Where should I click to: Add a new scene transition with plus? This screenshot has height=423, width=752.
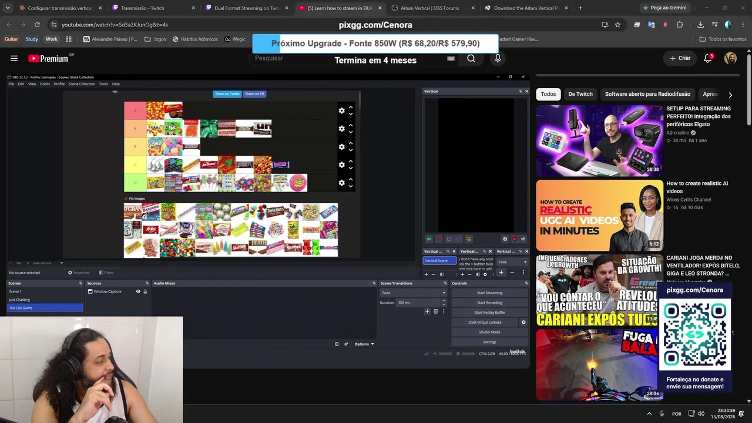pyautogui.click(x=427, y=311)
